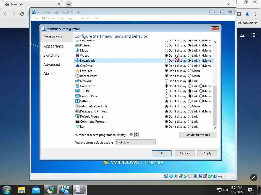Screen dimensions: 261x195
Task: Click the Music note icon
Action: 77,51
